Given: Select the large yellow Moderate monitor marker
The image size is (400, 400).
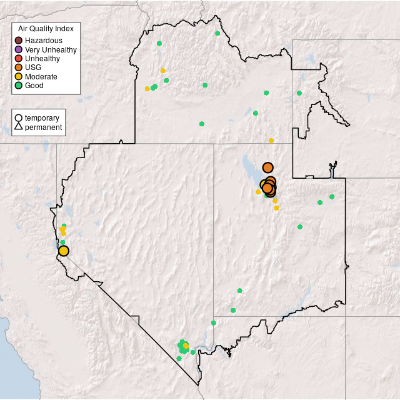Looking at the screenshot, I should point(64,251).
